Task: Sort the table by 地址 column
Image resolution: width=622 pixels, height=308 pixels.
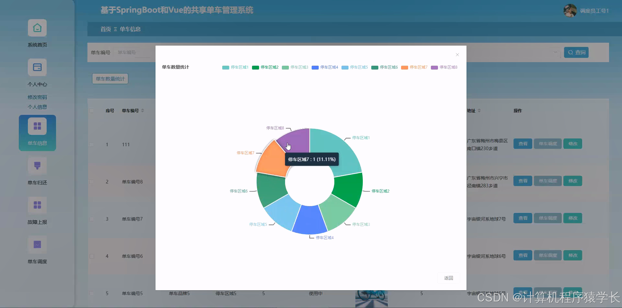Action: (x=479, y=109)
